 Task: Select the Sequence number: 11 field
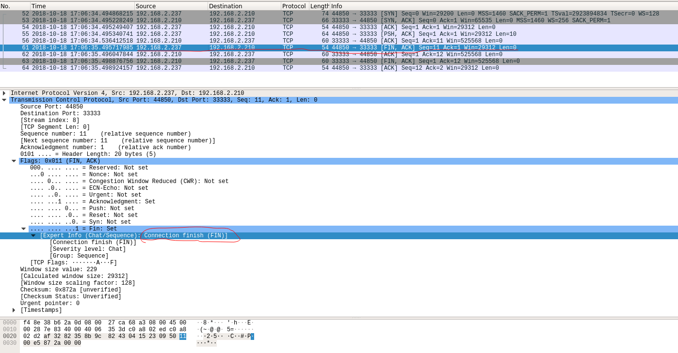(x=106, y=134)
